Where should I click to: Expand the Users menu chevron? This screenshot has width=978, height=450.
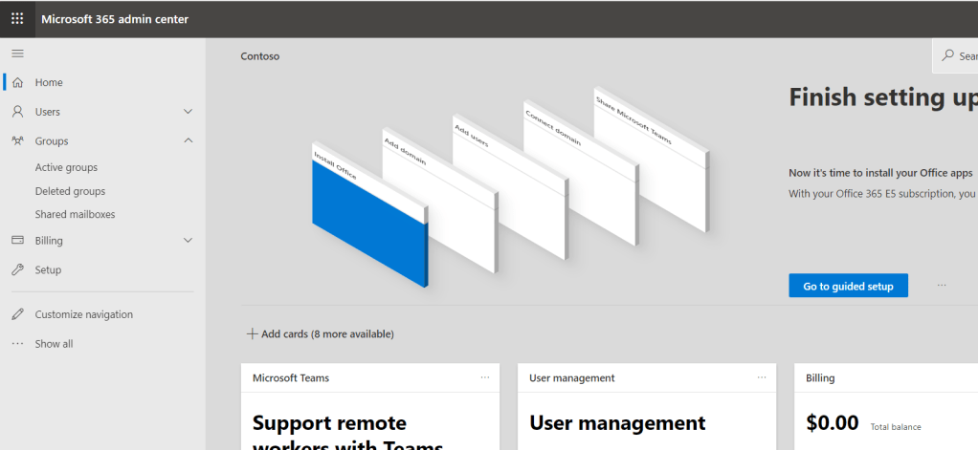click(x=188, y=112)
